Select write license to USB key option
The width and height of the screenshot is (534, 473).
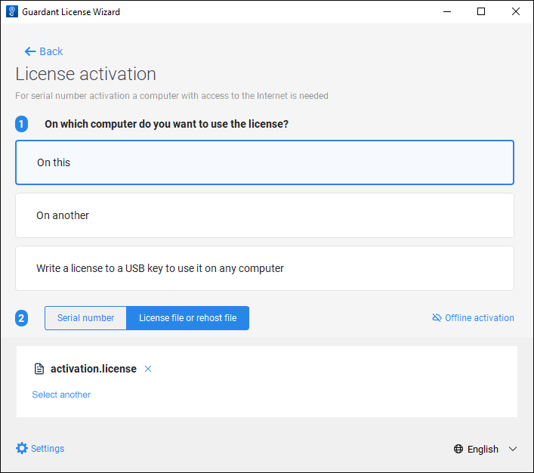(x=264, y=268)
